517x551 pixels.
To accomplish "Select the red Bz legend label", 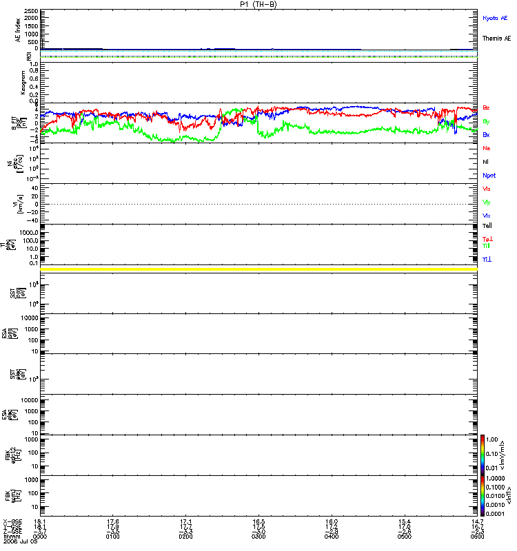I will 487,107.
